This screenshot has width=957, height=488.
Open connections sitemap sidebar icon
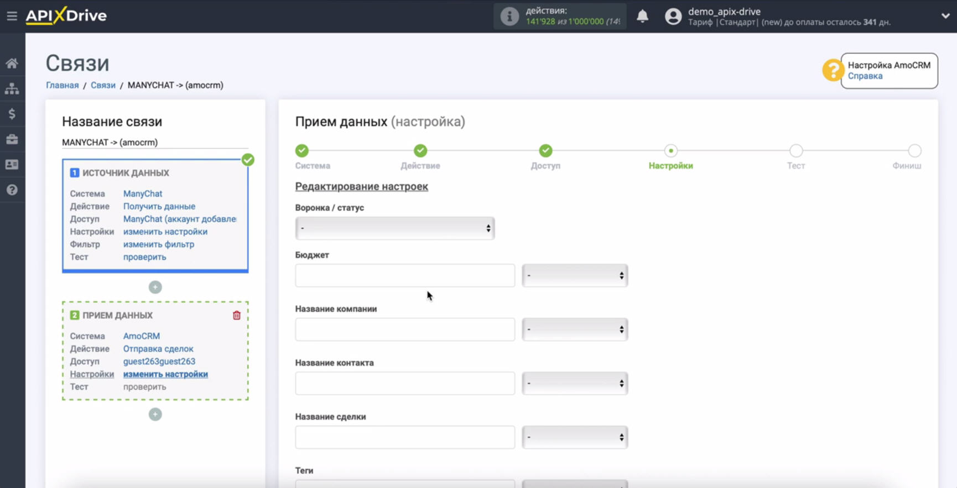[x=12, y=88]
